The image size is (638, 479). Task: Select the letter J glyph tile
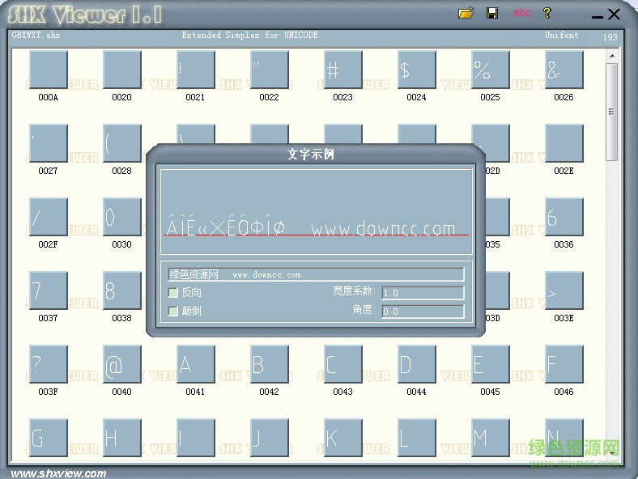pos(269,438)
